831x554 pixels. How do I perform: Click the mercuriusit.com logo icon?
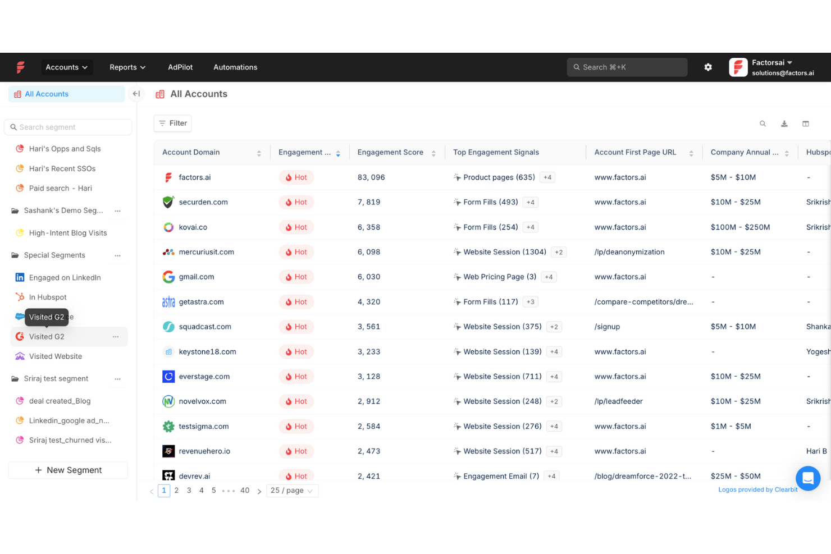168,252
